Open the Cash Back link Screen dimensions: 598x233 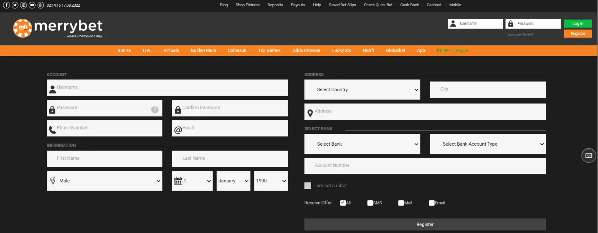coord(410,5)
